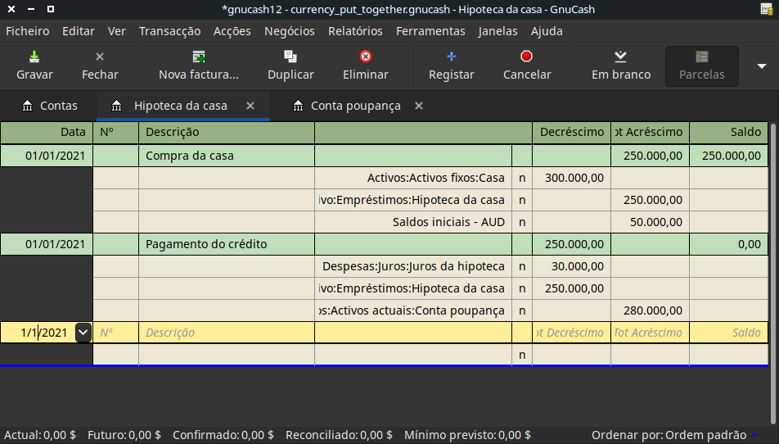Click the Fechar toolbar icon
Screen dimensions: 779x444
[x=100, y=57]
